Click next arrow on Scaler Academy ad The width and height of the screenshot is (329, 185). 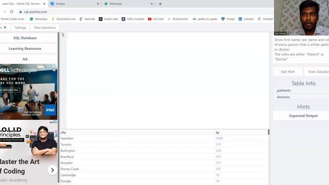coord(52,170)
